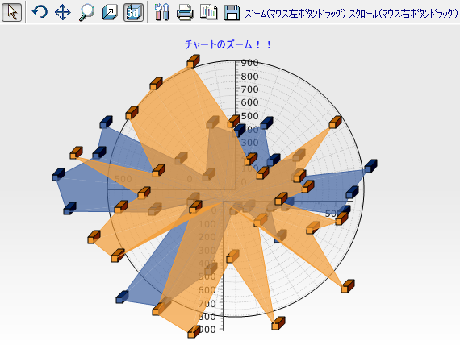The image size is (460, 345).
Task: Print the chart with the printer icon
Action: [185, 13]
